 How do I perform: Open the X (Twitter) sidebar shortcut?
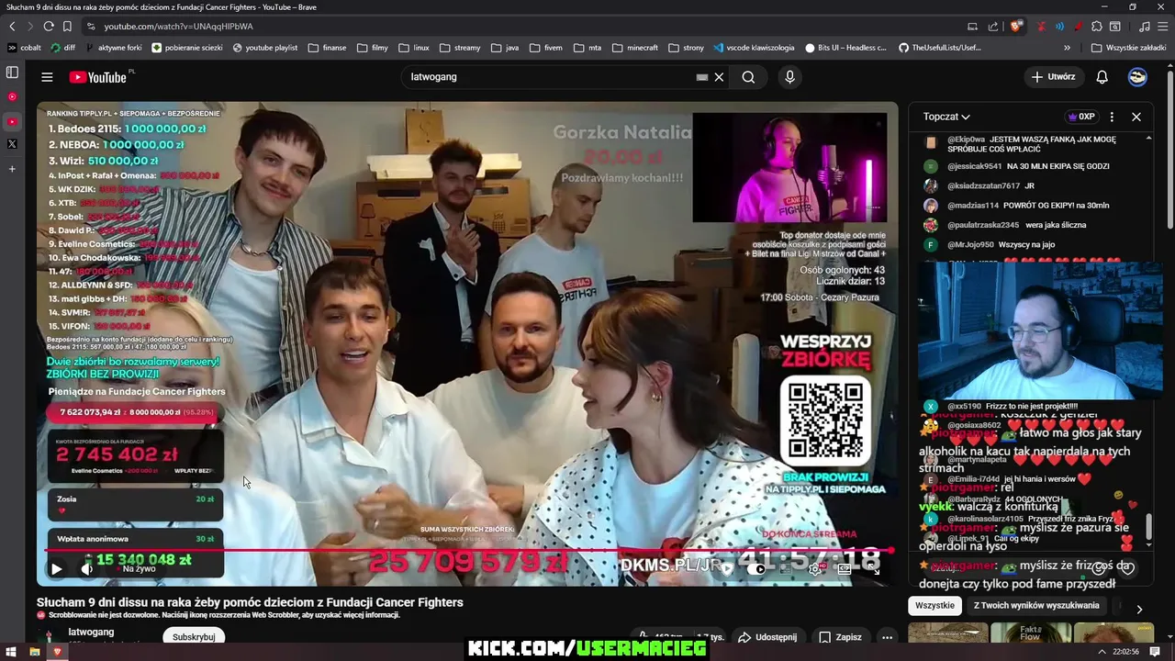[x=12, y=143]
